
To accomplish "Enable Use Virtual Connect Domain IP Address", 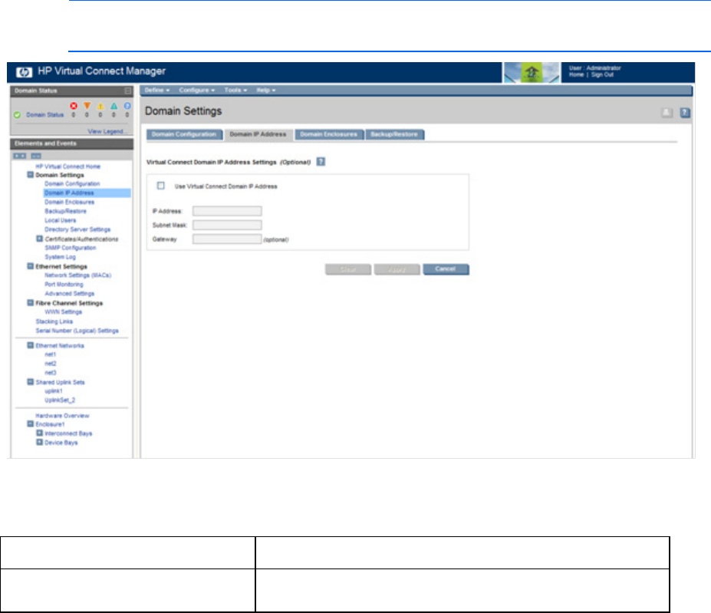I will click(x=161, y=186).
